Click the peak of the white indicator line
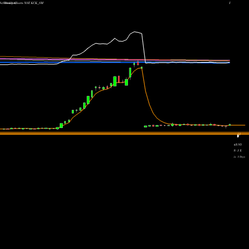 pos(134,32)
